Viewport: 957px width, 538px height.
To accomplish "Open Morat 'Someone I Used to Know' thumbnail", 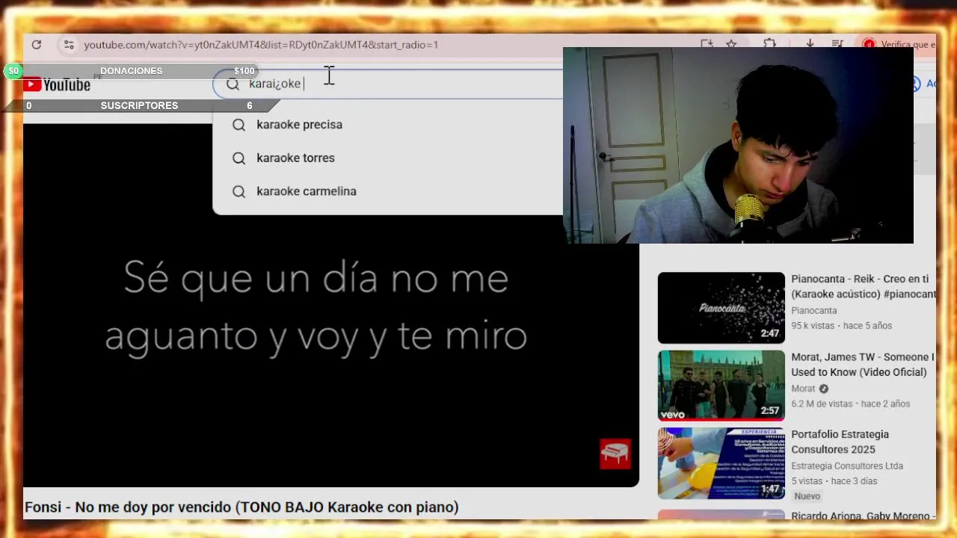I will [x=721, y=385].
